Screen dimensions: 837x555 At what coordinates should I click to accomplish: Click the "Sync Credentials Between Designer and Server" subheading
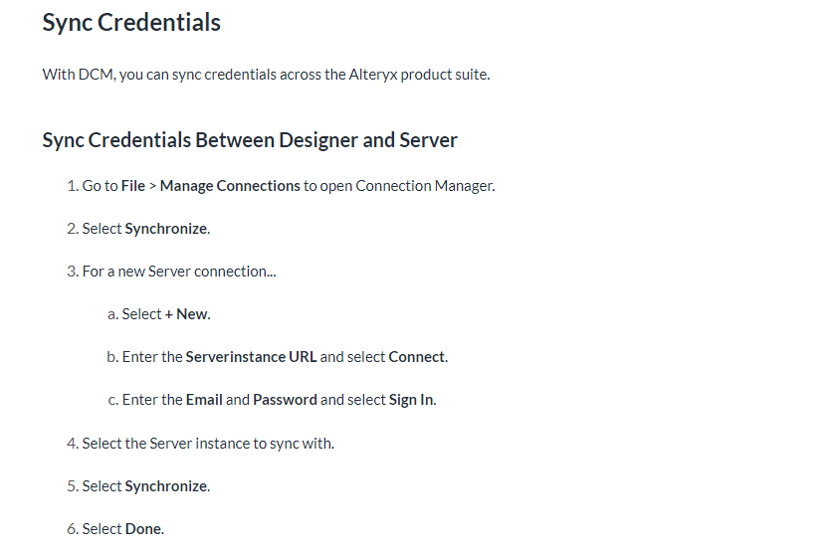[x=250, y=140]
